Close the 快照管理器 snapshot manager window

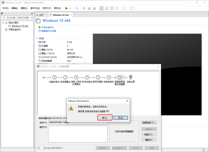coord(158,66)
